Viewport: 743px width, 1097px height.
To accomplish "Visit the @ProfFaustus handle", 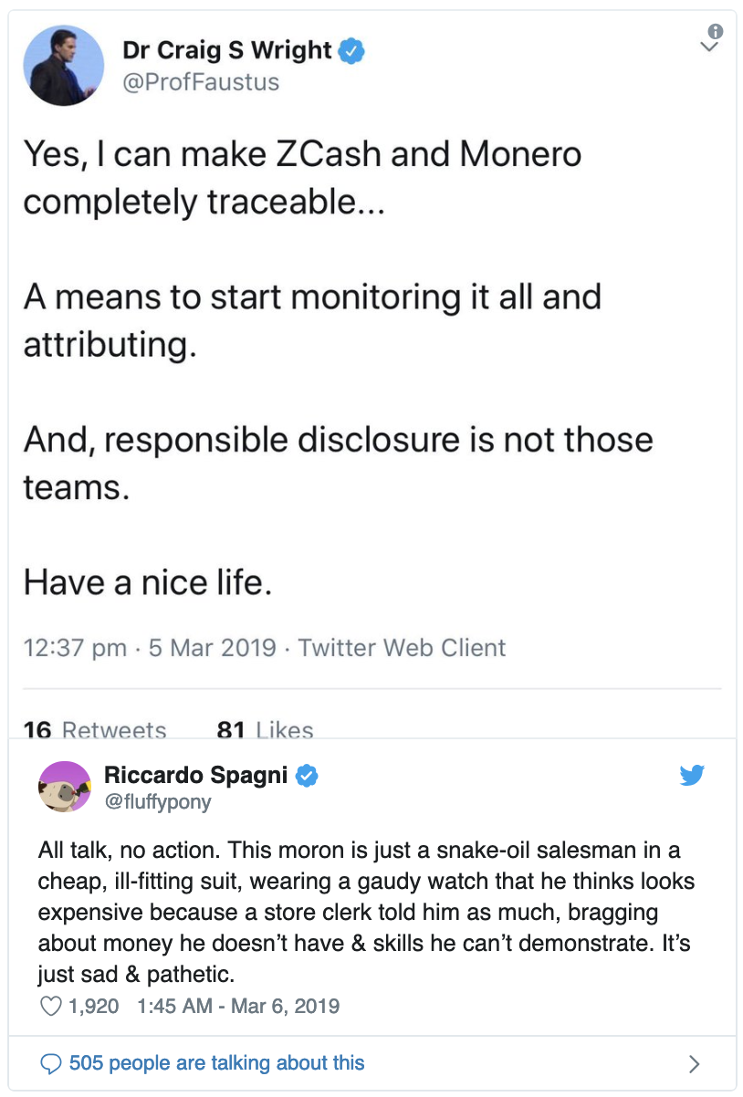I will (x=200, y=82).
